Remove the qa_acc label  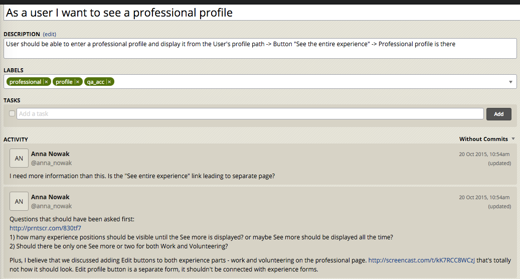pos(109,82)
